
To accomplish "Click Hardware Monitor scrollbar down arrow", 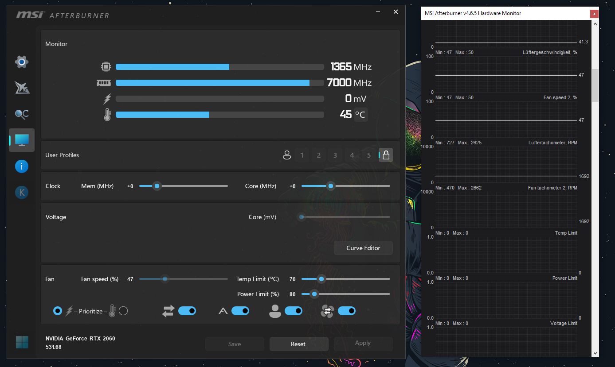I will click(x=595, y=353).
